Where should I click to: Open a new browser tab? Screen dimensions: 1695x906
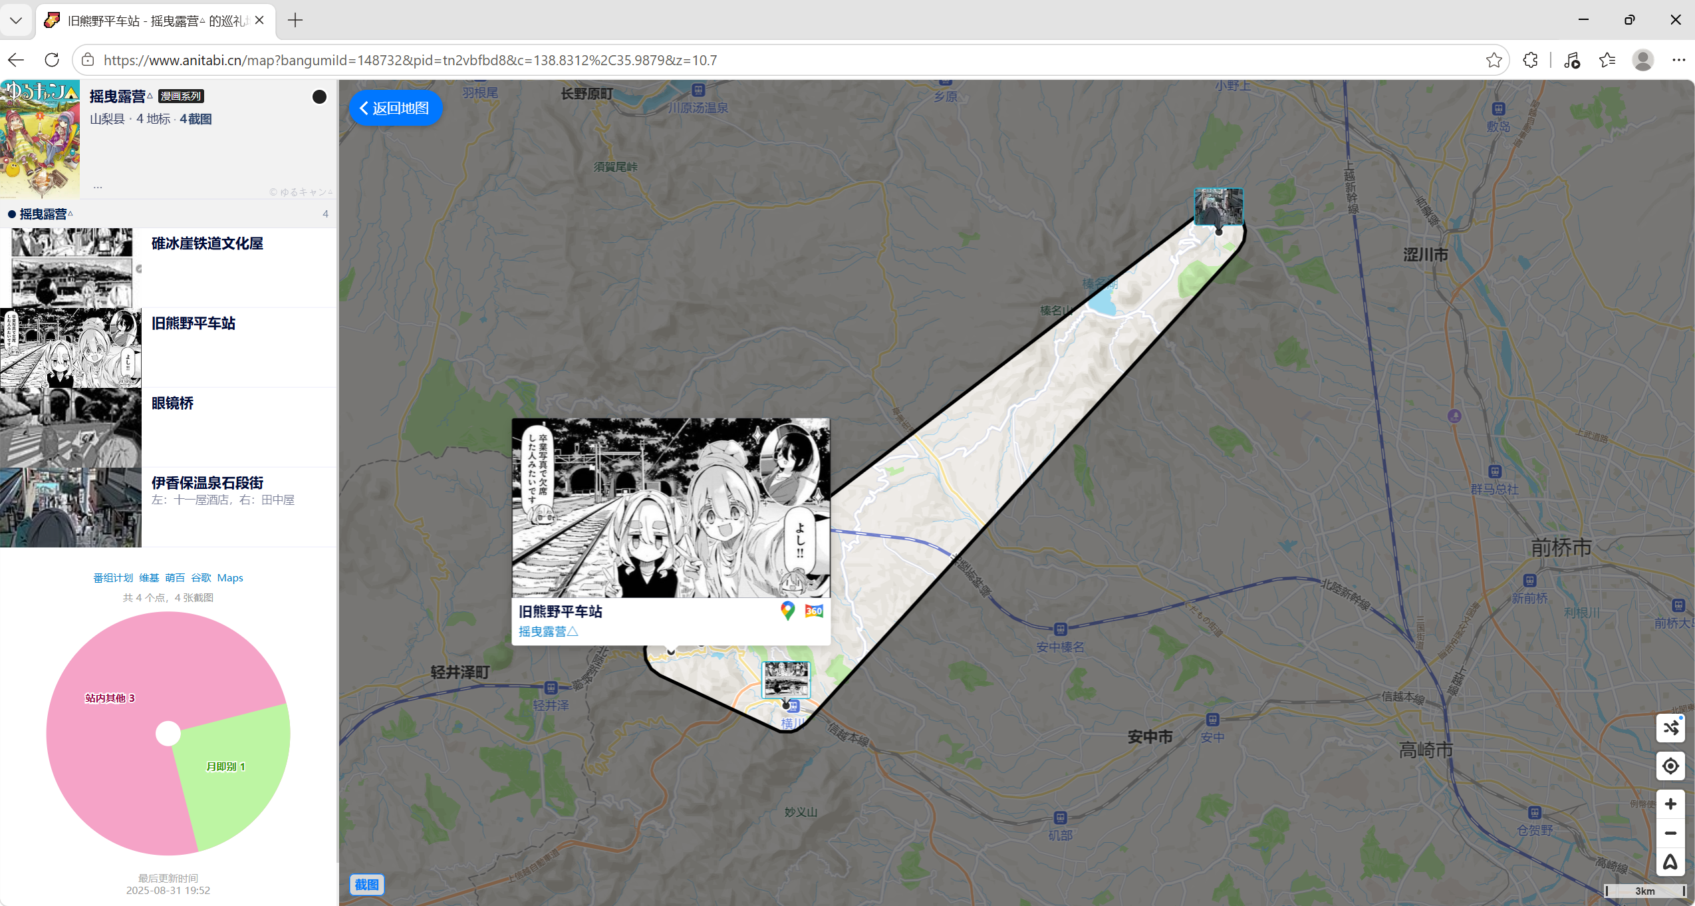point(295,21)
